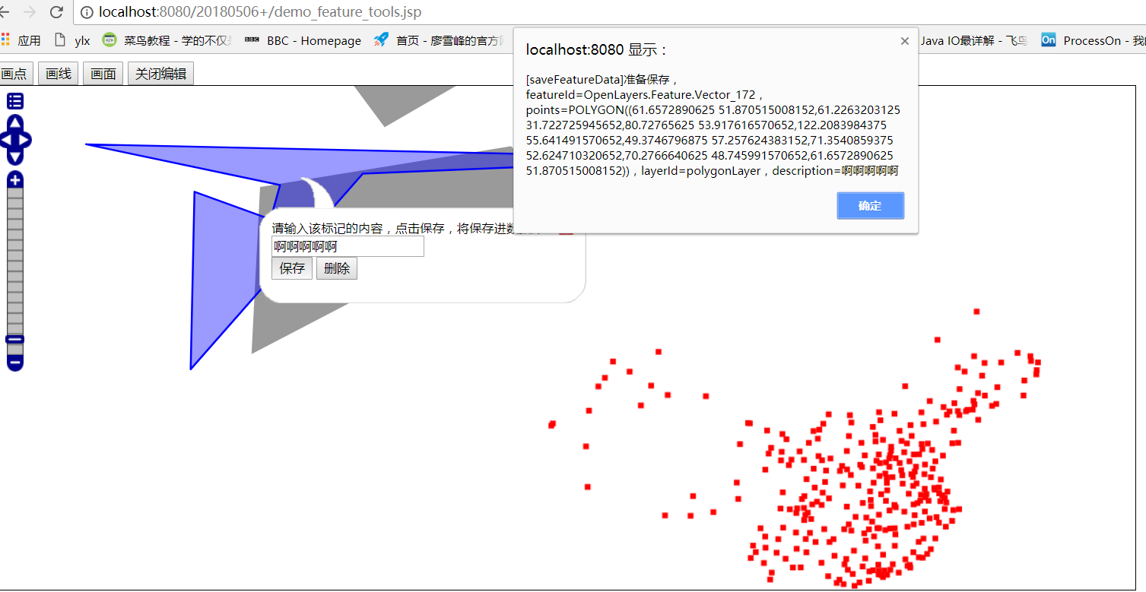
Task: Select the 画线 draw line tool
Action: click(x=59, y=74)
